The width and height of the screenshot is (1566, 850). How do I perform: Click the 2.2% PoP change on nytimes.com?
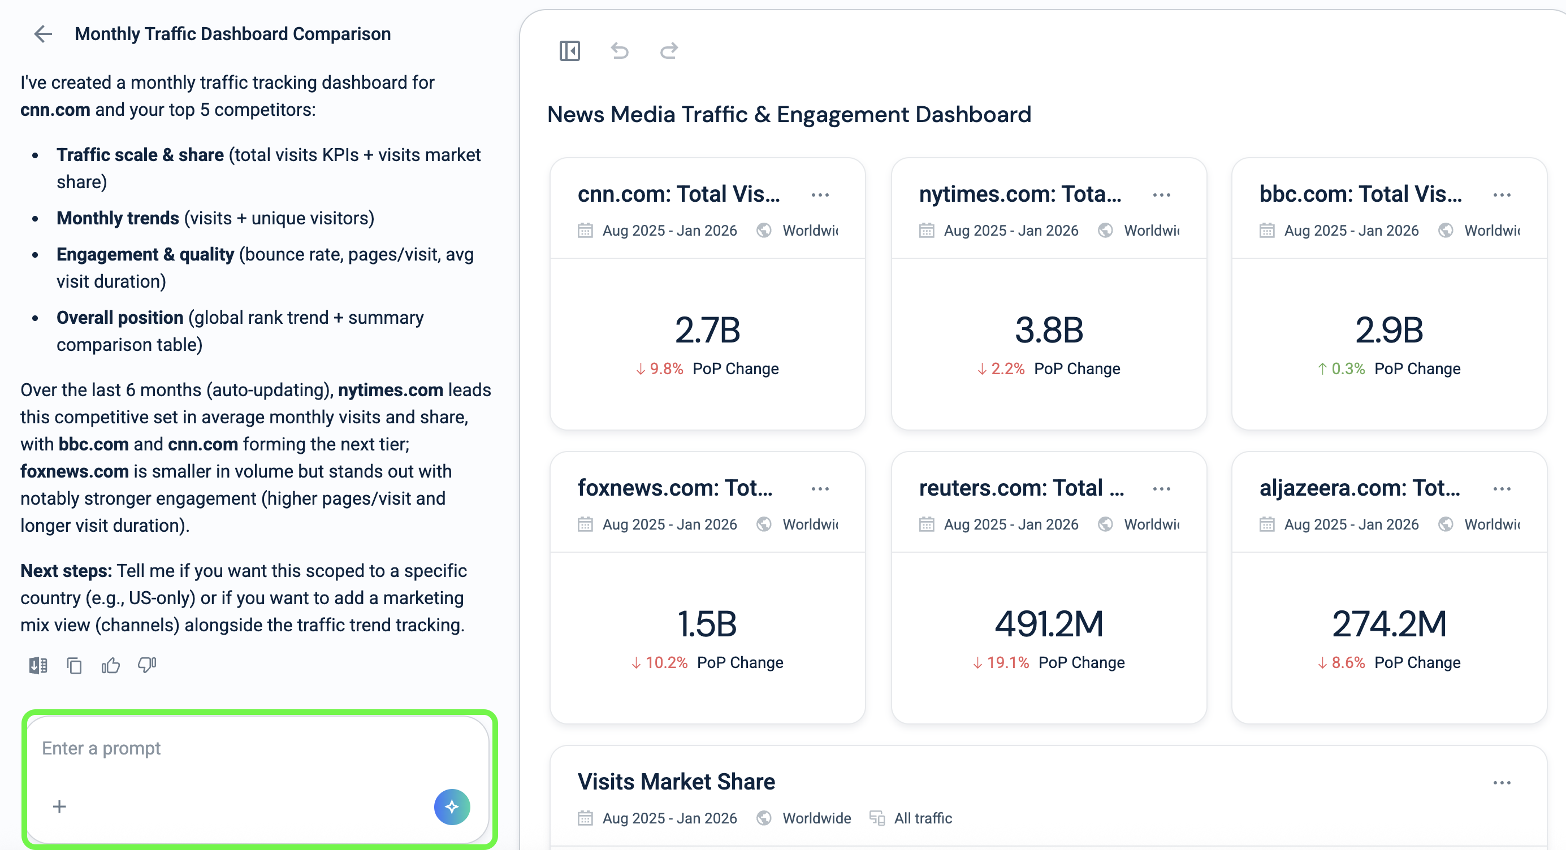pyautogui.click(x=1001, y=369)
